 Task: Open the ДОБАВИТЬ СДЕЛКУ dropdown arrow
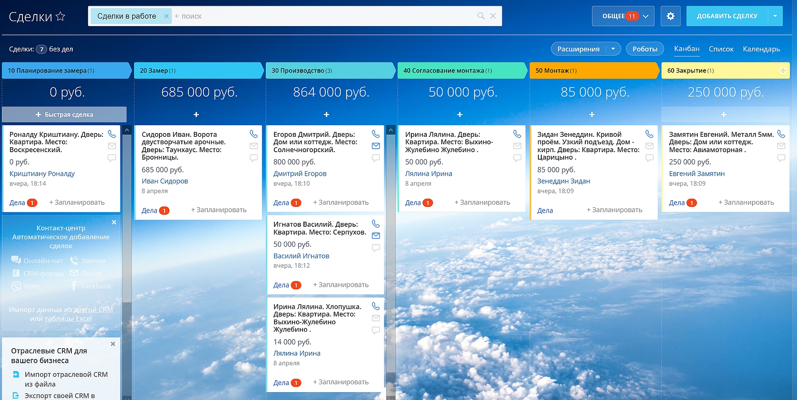click(775, 16)
